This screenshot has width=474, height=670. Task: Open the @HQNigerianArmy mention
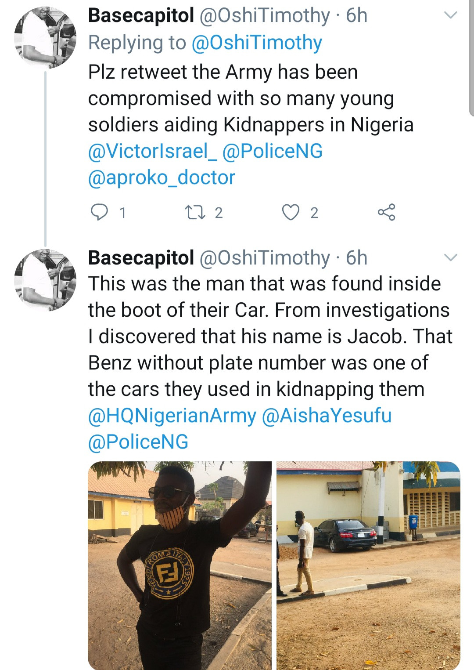click(172, 416)
